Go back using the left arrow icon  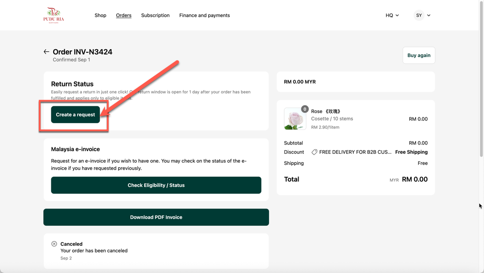tap(46, 52)
